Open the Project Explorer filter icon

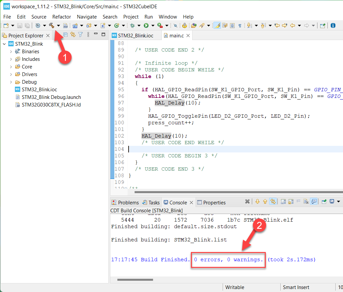81,34
